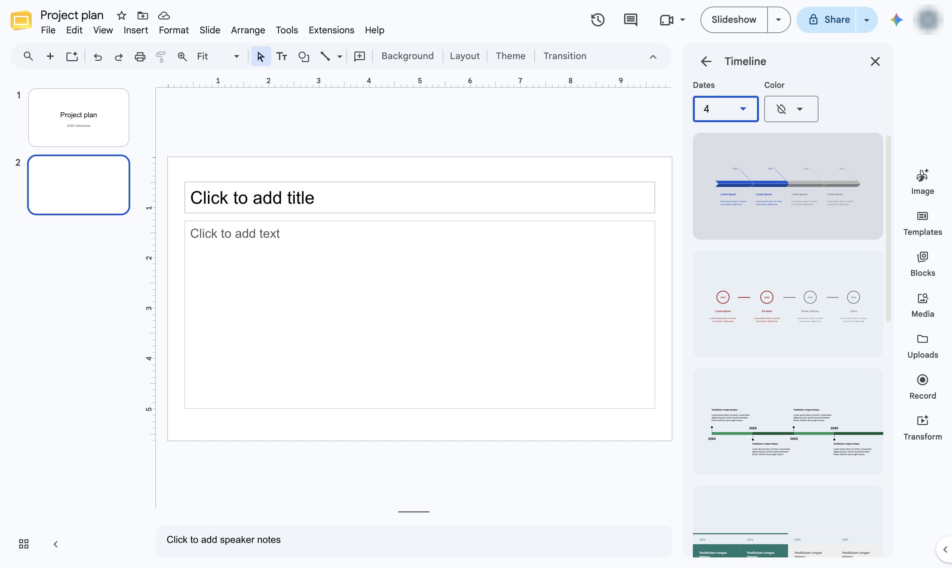
Task: Close the Timeline panel
Action: 875,61
